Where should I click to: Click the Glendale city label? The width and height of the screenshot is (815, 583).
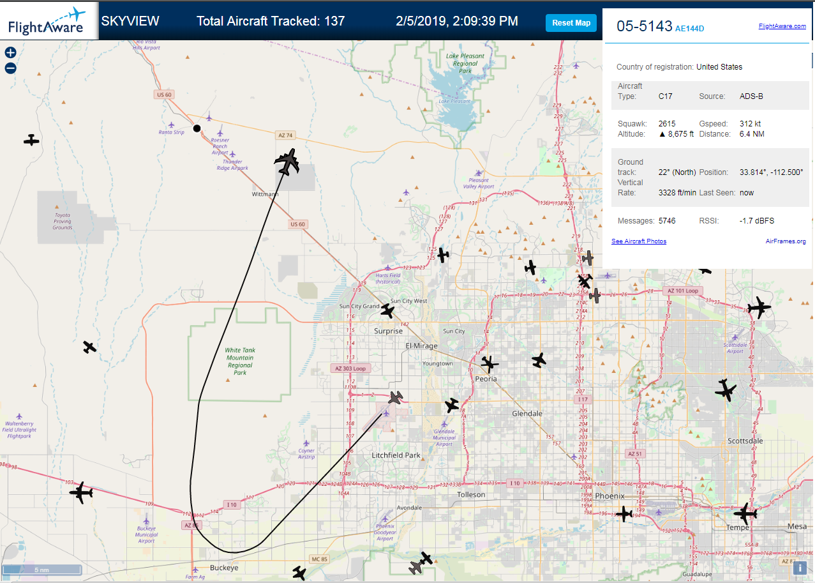[x=527, y=413]
